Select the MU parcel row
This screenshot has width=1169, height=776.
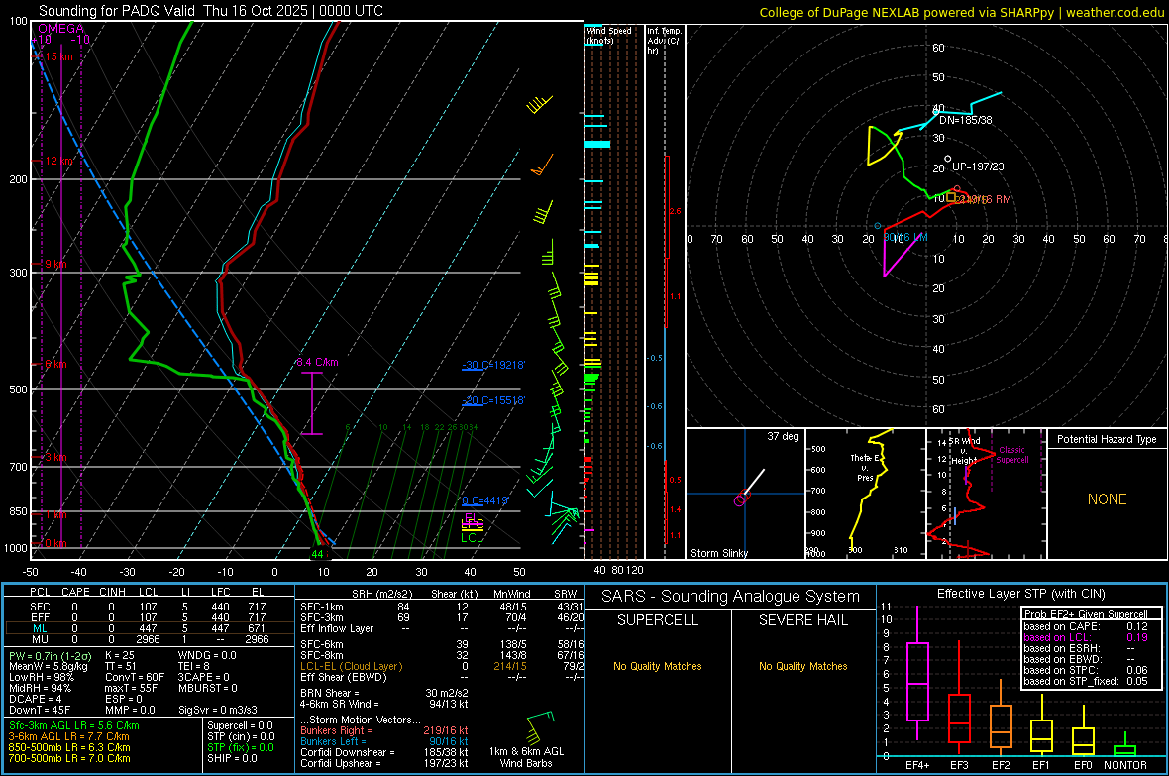(148, 639)
